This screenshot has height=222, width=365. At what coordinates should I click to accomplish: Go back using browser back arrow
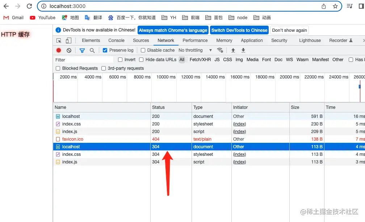(6, 6)
